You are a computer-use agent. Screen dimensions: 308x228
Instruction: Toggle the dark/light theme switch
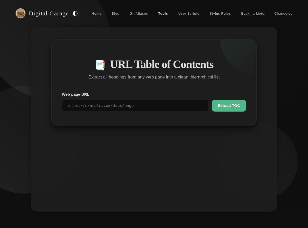coord(75,13)
